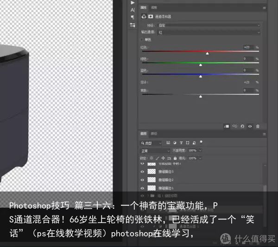Lock position move-arrows icon

click(x=163, y=158)
